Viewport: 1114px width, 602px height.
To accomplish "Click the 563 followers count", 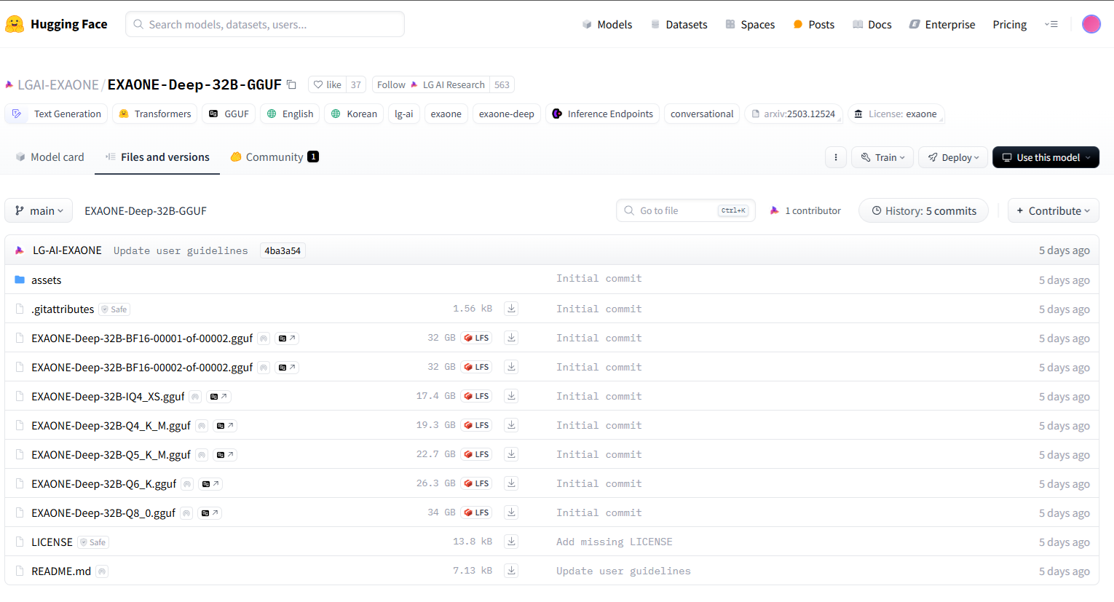I will point(502,84).
